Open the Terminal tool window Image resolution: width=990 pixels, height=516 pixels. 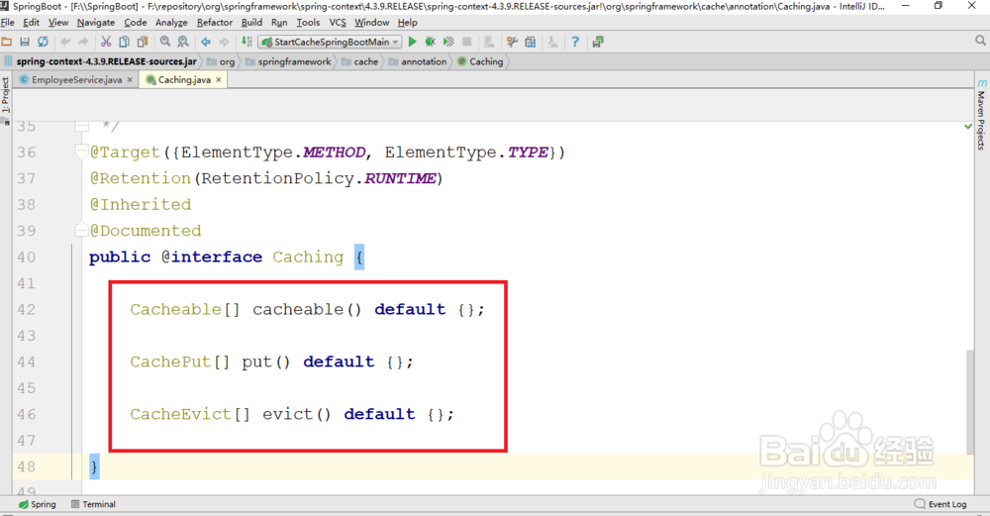pos(93,504)
